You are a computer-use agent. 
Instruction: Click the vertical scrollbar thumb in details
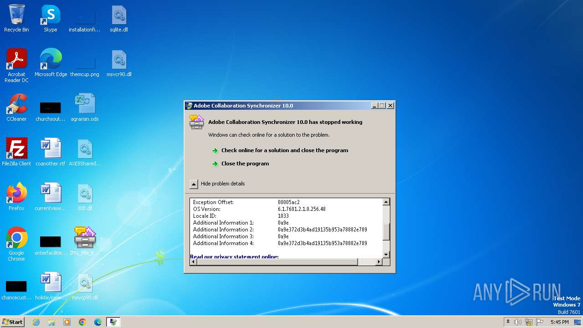pyautogui.click(x=386, y=232)
